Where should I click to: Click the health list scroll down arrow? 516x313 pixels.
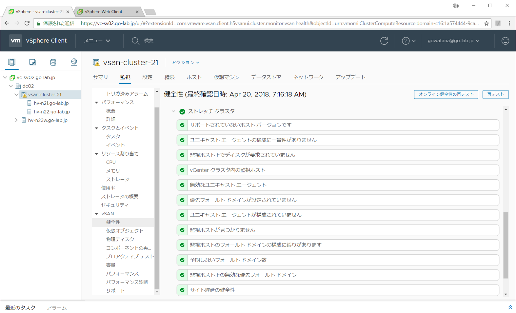coord(506,294)
